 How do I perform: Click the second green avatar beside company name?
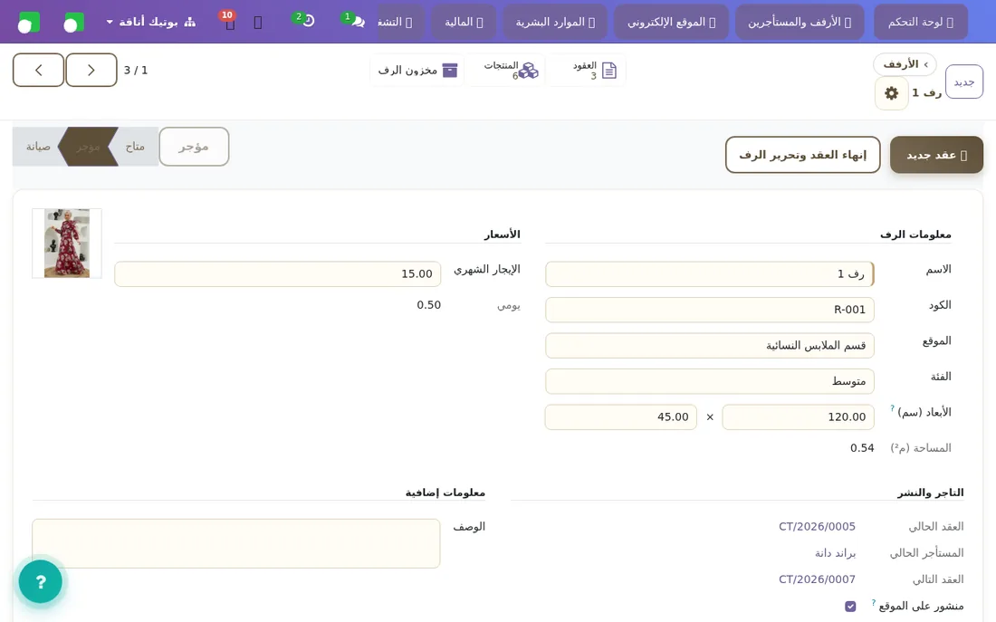click(x=73, y=23)
